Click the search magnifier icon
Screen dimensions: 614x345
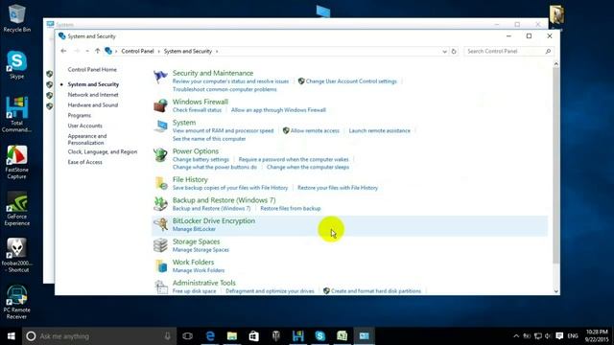point(548,51)
